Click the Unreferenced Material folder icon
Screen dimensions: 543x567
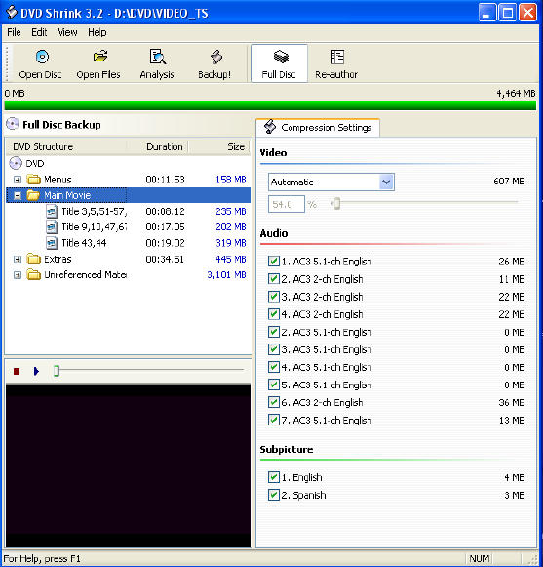[x=34, y=275]
